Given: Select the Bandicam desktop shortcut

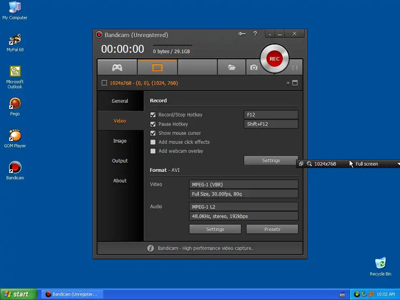Looking at the screenshot, I should coord(15,171).
